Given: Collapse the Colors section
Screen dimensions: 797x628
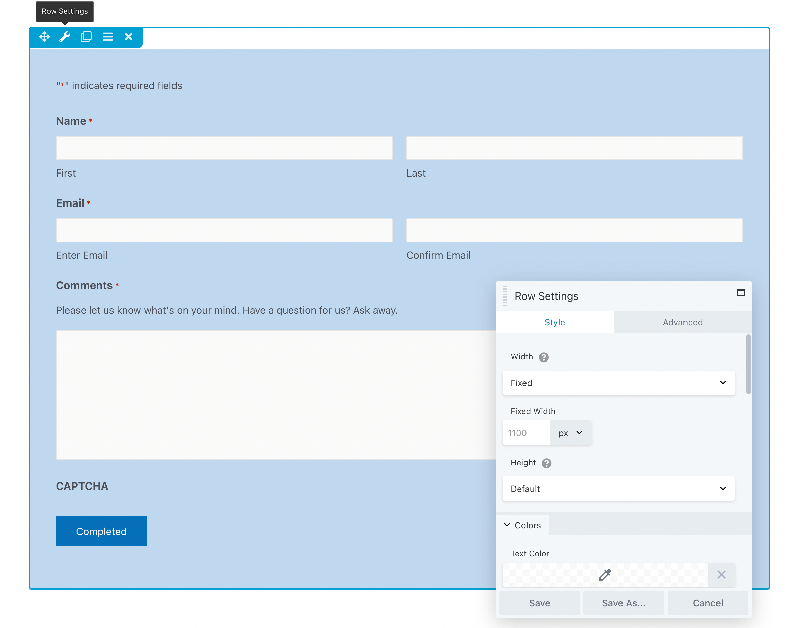Looking at the screenshot, I should 522,525.
